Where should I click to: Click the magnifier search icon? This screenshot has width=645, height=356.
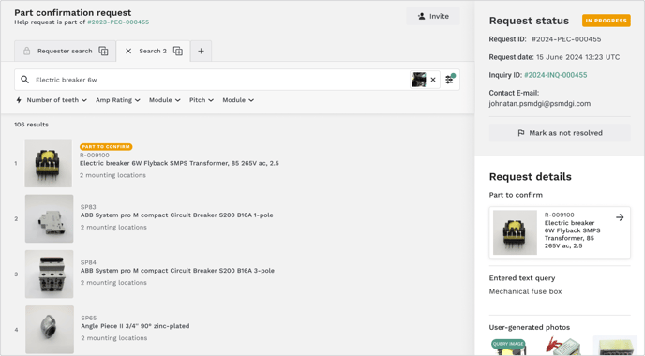25,80
